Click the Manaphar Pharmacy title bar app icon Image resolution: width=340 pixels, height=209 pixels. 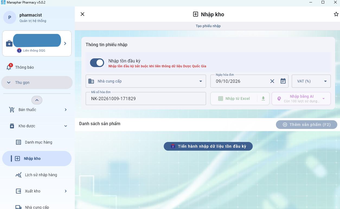click(3, 2)
